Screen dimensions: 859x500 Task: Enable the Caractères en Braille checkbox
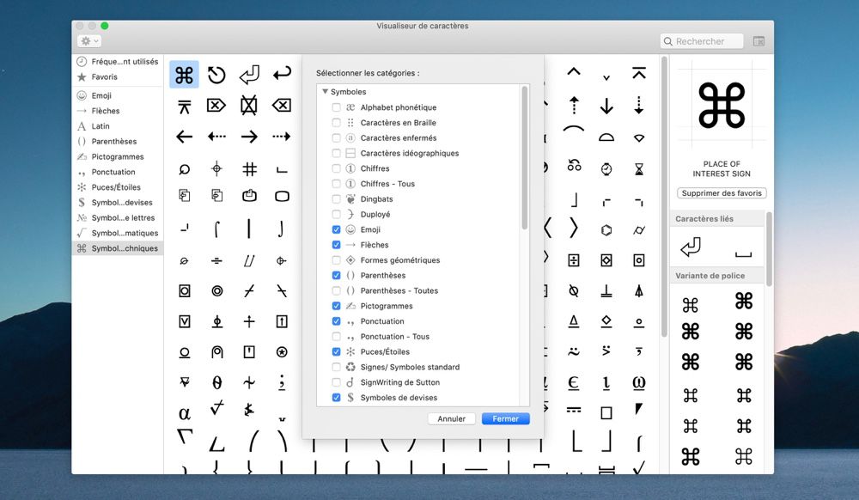coord(337,123)
